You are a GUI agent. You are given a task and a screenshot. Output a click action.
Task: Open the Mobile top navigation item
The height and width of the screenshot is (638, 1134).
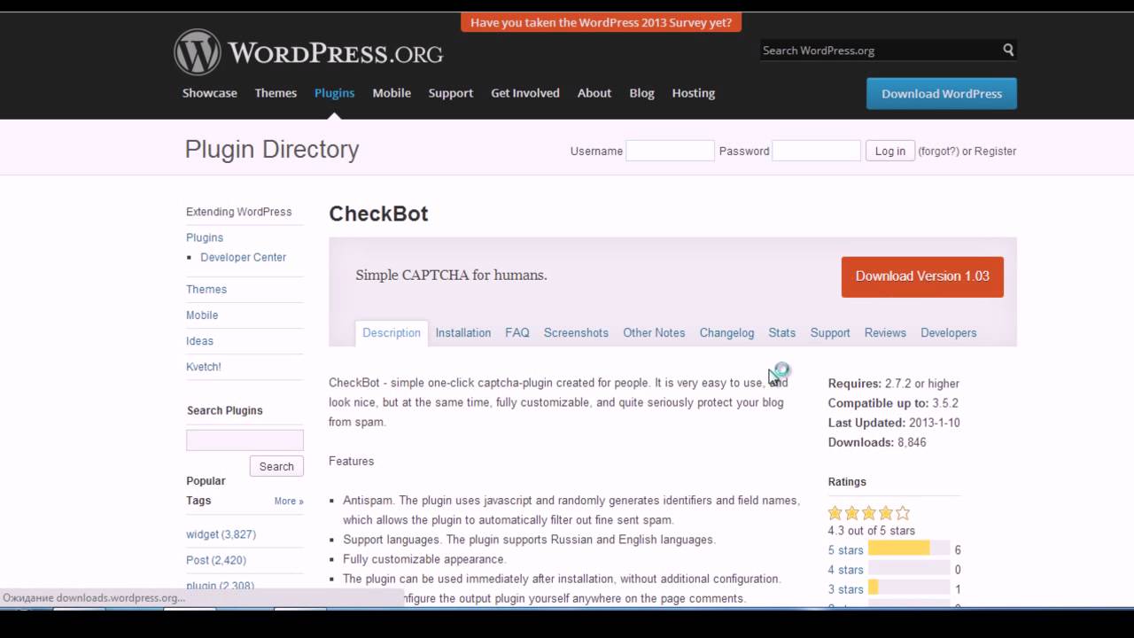click(392, 93)
